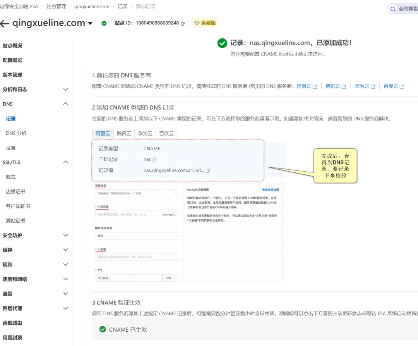Open 阿里云 via its external-link icon
This screenshot has height=346, width=418.
pyautogui.click(x=315, y=86)
